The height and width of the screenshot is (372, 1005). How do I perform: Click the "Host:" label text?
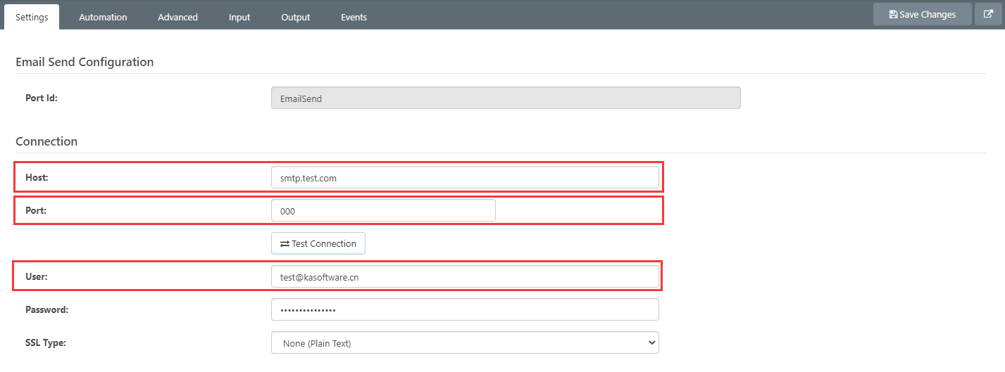(37, 178)
